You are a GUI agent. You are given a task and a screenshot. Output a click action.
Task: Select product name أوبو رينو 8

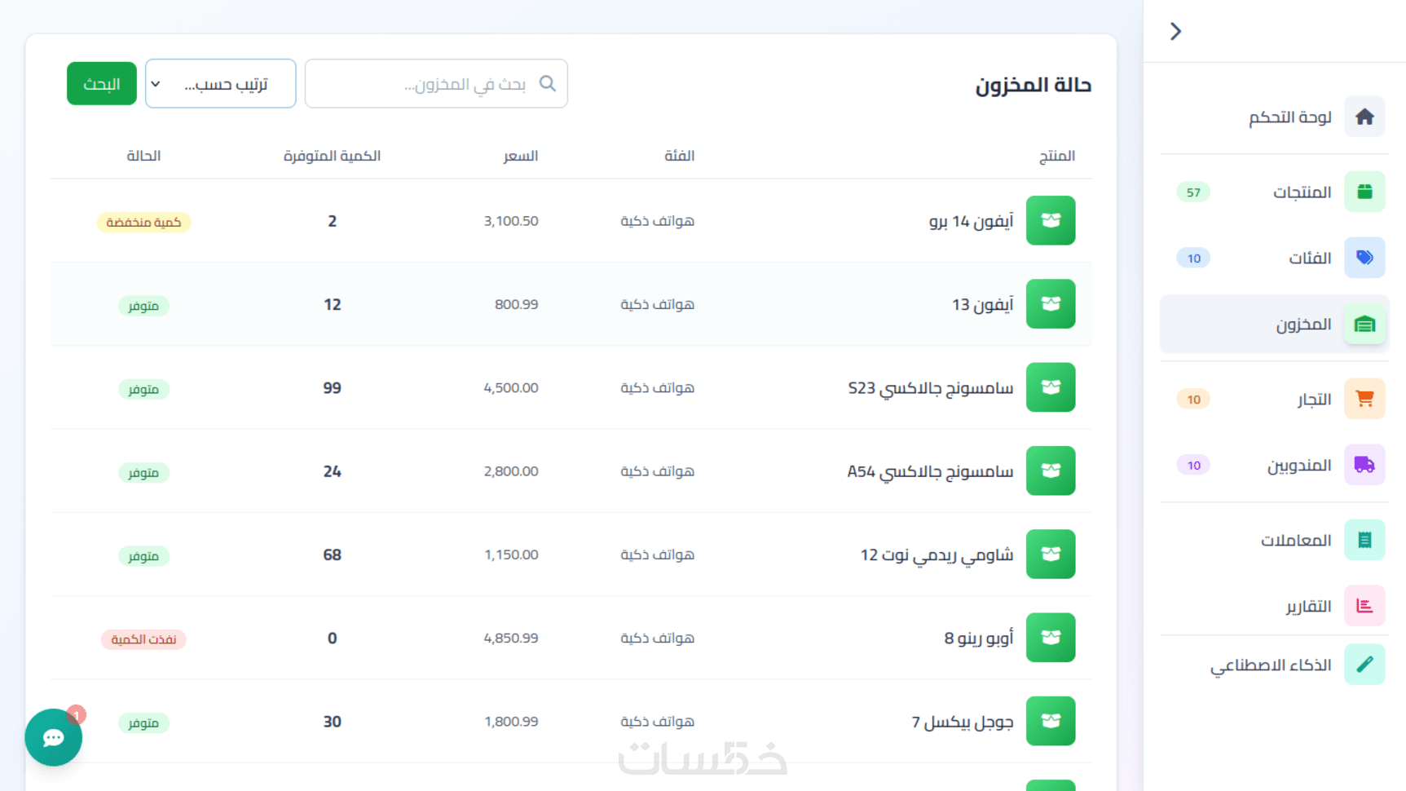click(979, 638)
